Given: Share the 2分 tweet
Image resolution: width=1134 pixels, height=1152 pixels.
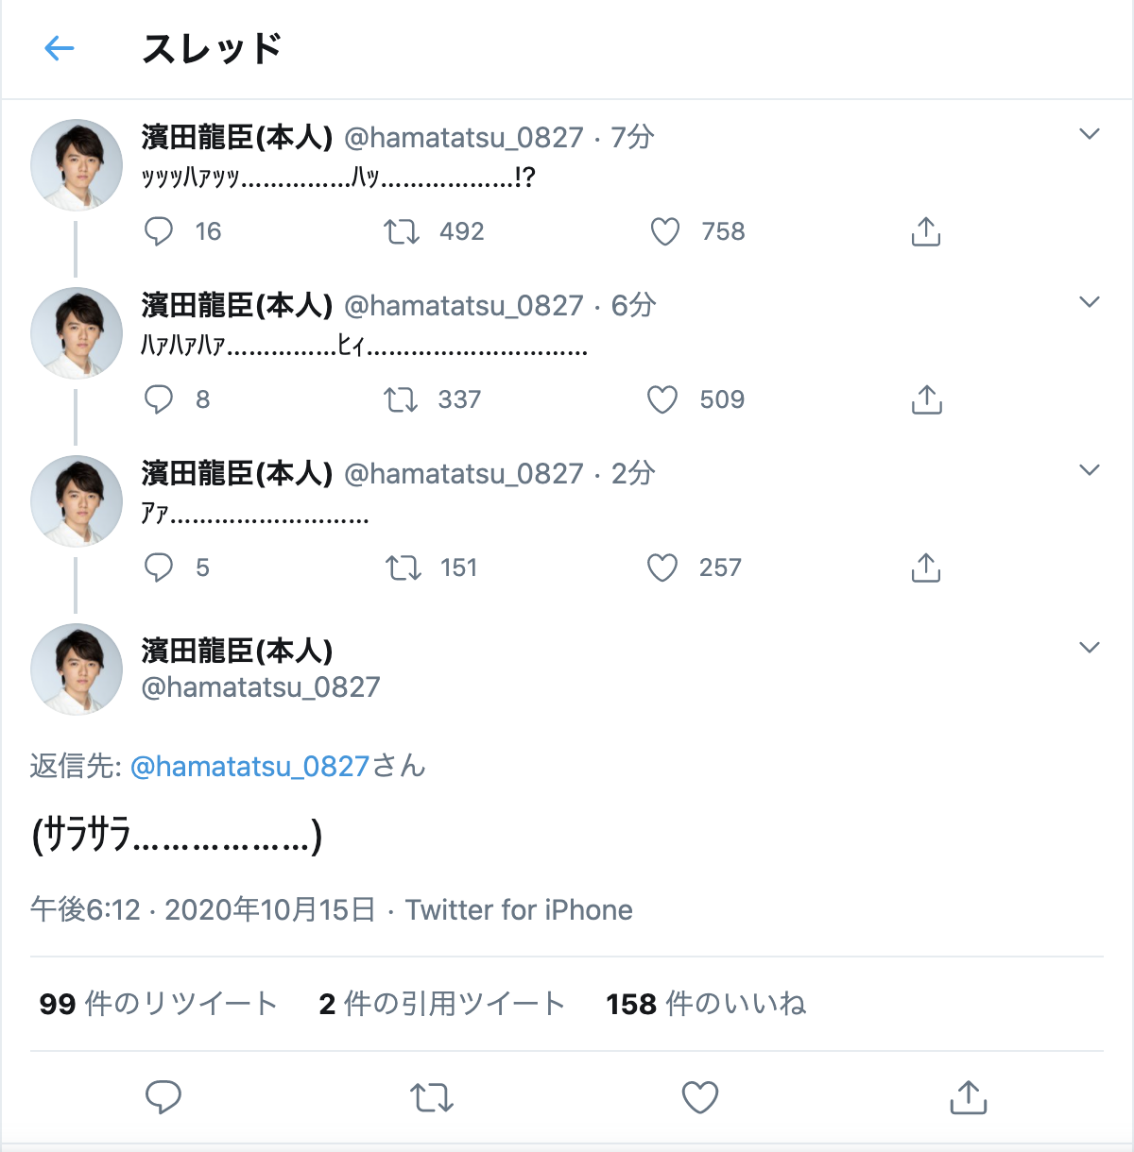Looking at the screenshot, I should [x=926, y=568].
